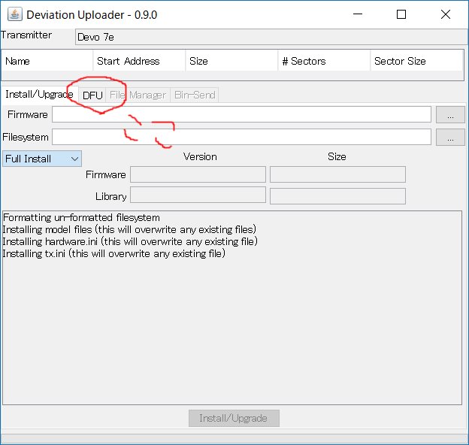The height and width of the screenshot is (445, 469).
Task: Minimize the Deviation Uploader window
Action: 358,14
